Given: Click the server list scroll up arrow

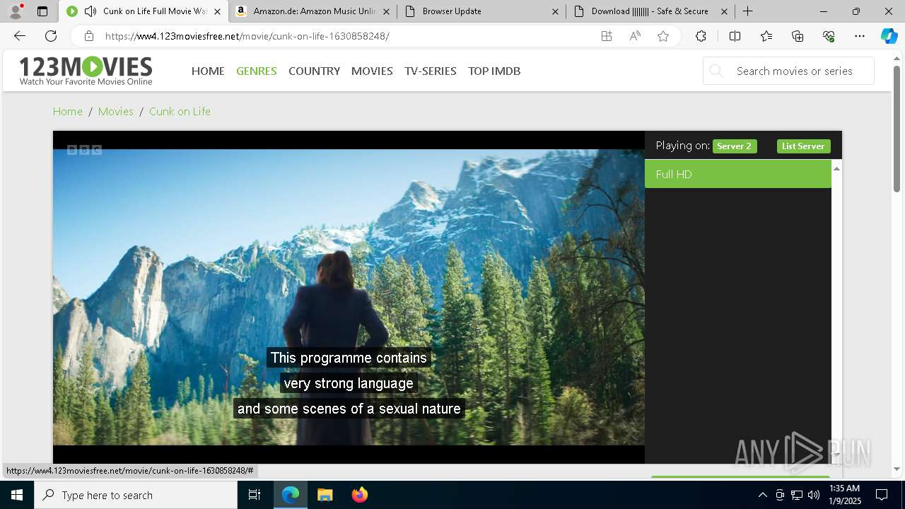Looking at the screenshot, I should click(x=836, y=168).
